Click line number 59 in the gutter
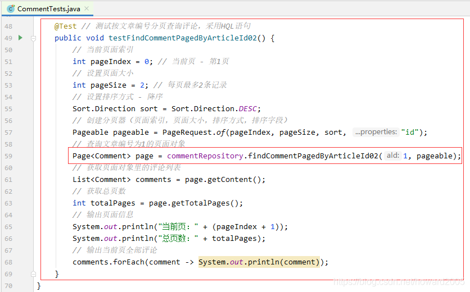The height and width of the screenshot is (292, 470). tap(8, 156)
